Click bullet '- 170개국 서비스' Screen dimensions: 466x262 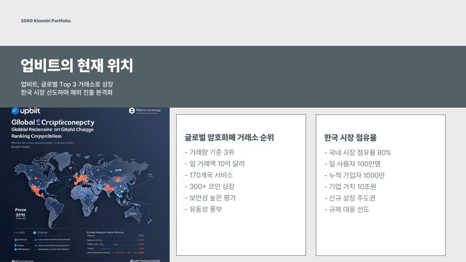click(x=209, y=175)
